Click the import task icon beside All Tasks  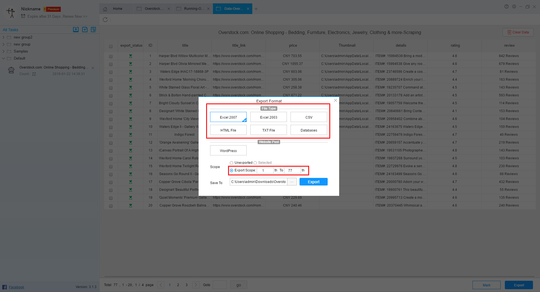point(76,30)
